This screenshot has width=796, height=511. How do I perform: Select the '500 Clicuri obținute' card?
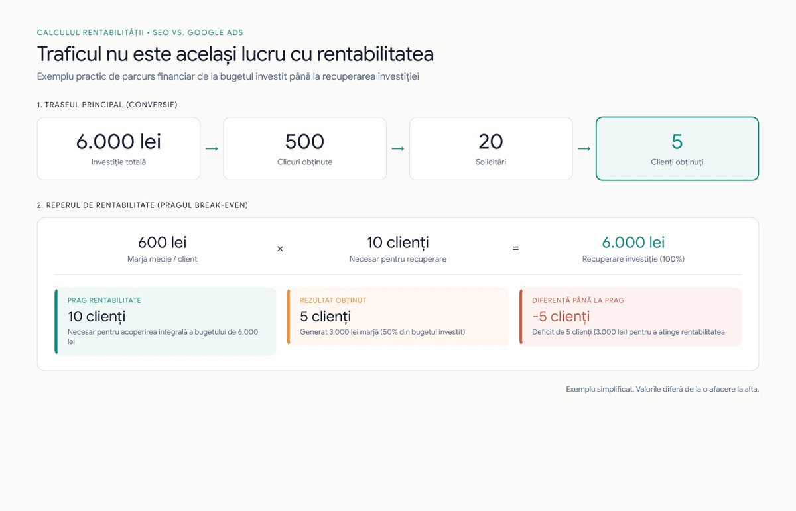304,148
